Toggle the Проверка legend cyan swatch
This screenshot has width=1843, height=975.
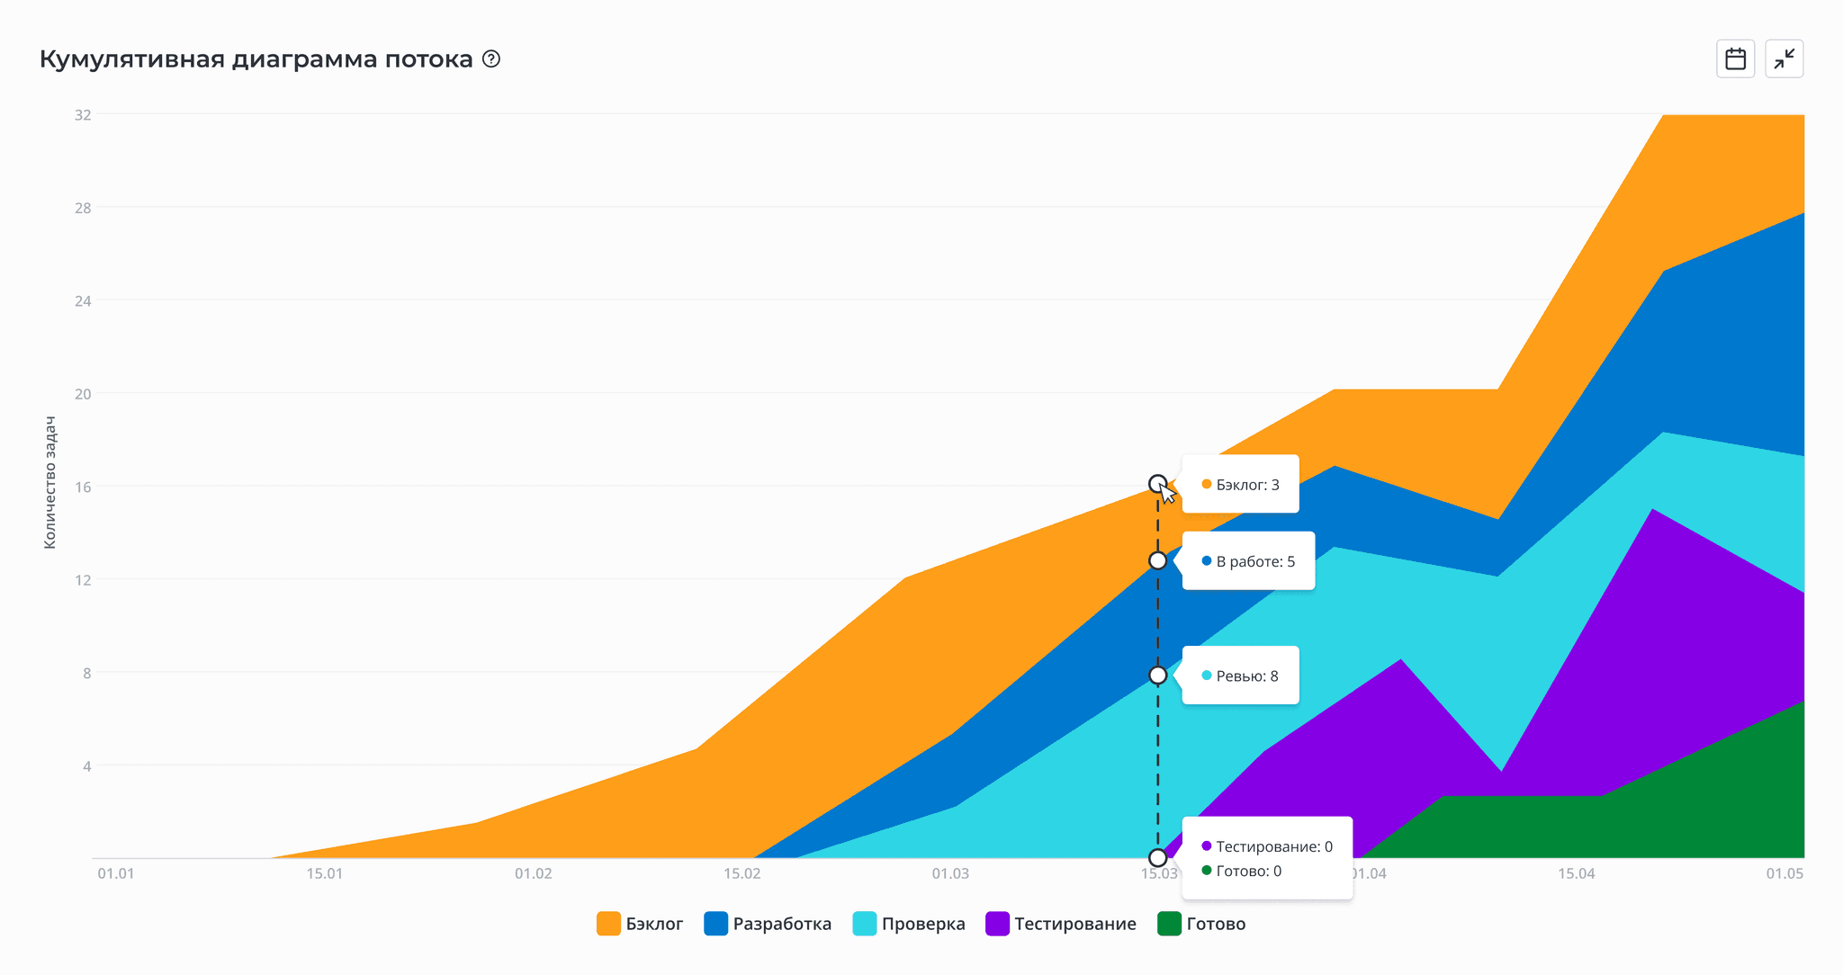[865, 924]
